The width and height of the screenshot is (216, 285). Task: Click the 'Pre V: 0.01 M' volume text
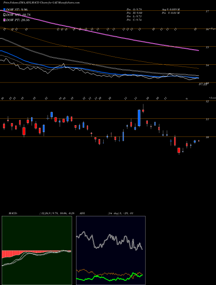[x=171, y=13]
